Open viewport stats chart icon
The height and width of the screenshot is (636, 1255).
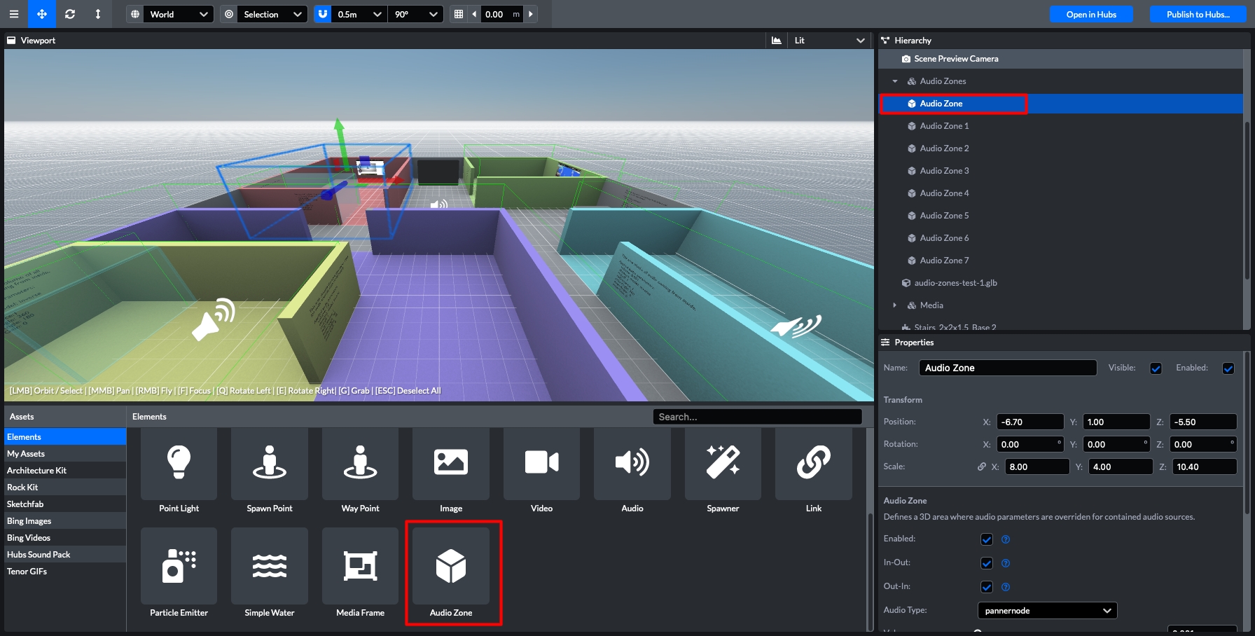click(777, 41)
